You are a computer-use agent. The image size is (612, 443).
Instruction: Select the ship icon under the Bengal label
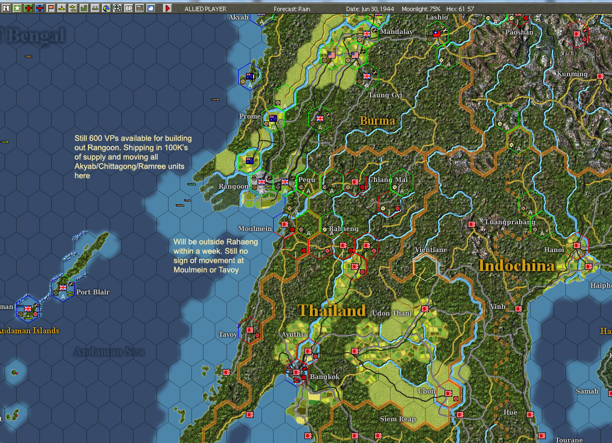pyautogui.click(x=28, y=56)
